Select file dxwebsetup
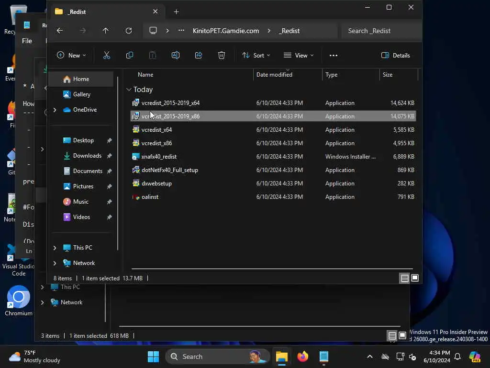 pyautogui.click(x=273, y=184)
